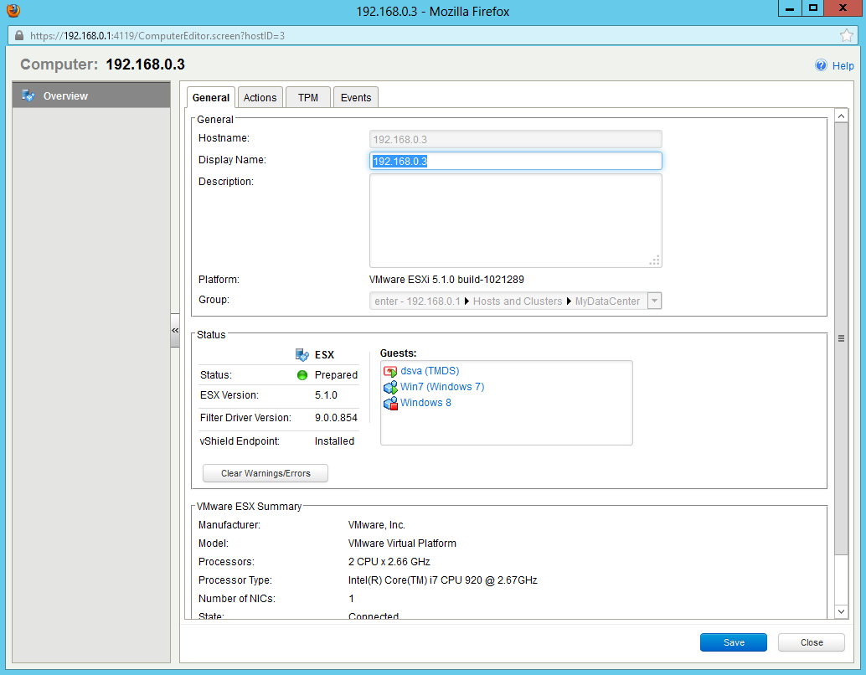Click Model value VMware Virtual Platform
Image resolution: width=866 pixels, height=675 pixels.
(x=402, y=543)
